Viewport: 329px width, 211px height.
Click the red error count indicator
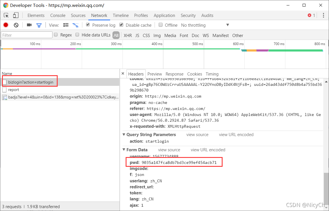[311, 15]
